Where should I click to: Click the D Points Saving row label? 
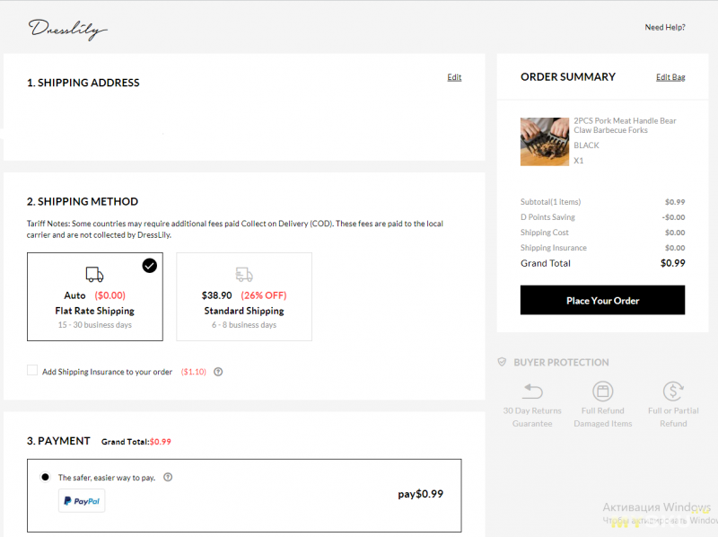point(547,217)
